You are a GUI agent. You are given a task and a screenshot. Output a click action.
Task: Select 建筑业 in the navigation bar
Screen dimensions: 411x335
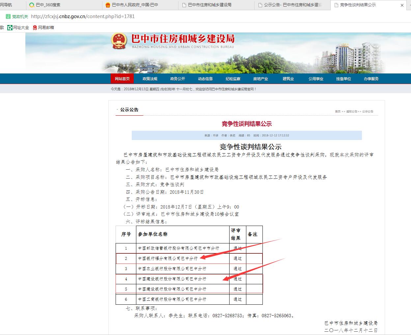tap(288, 79)
